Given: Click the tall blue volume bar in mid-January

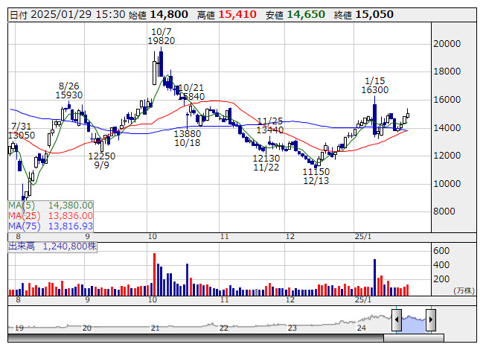Looking at the screenshot, I should coord(374,277).
